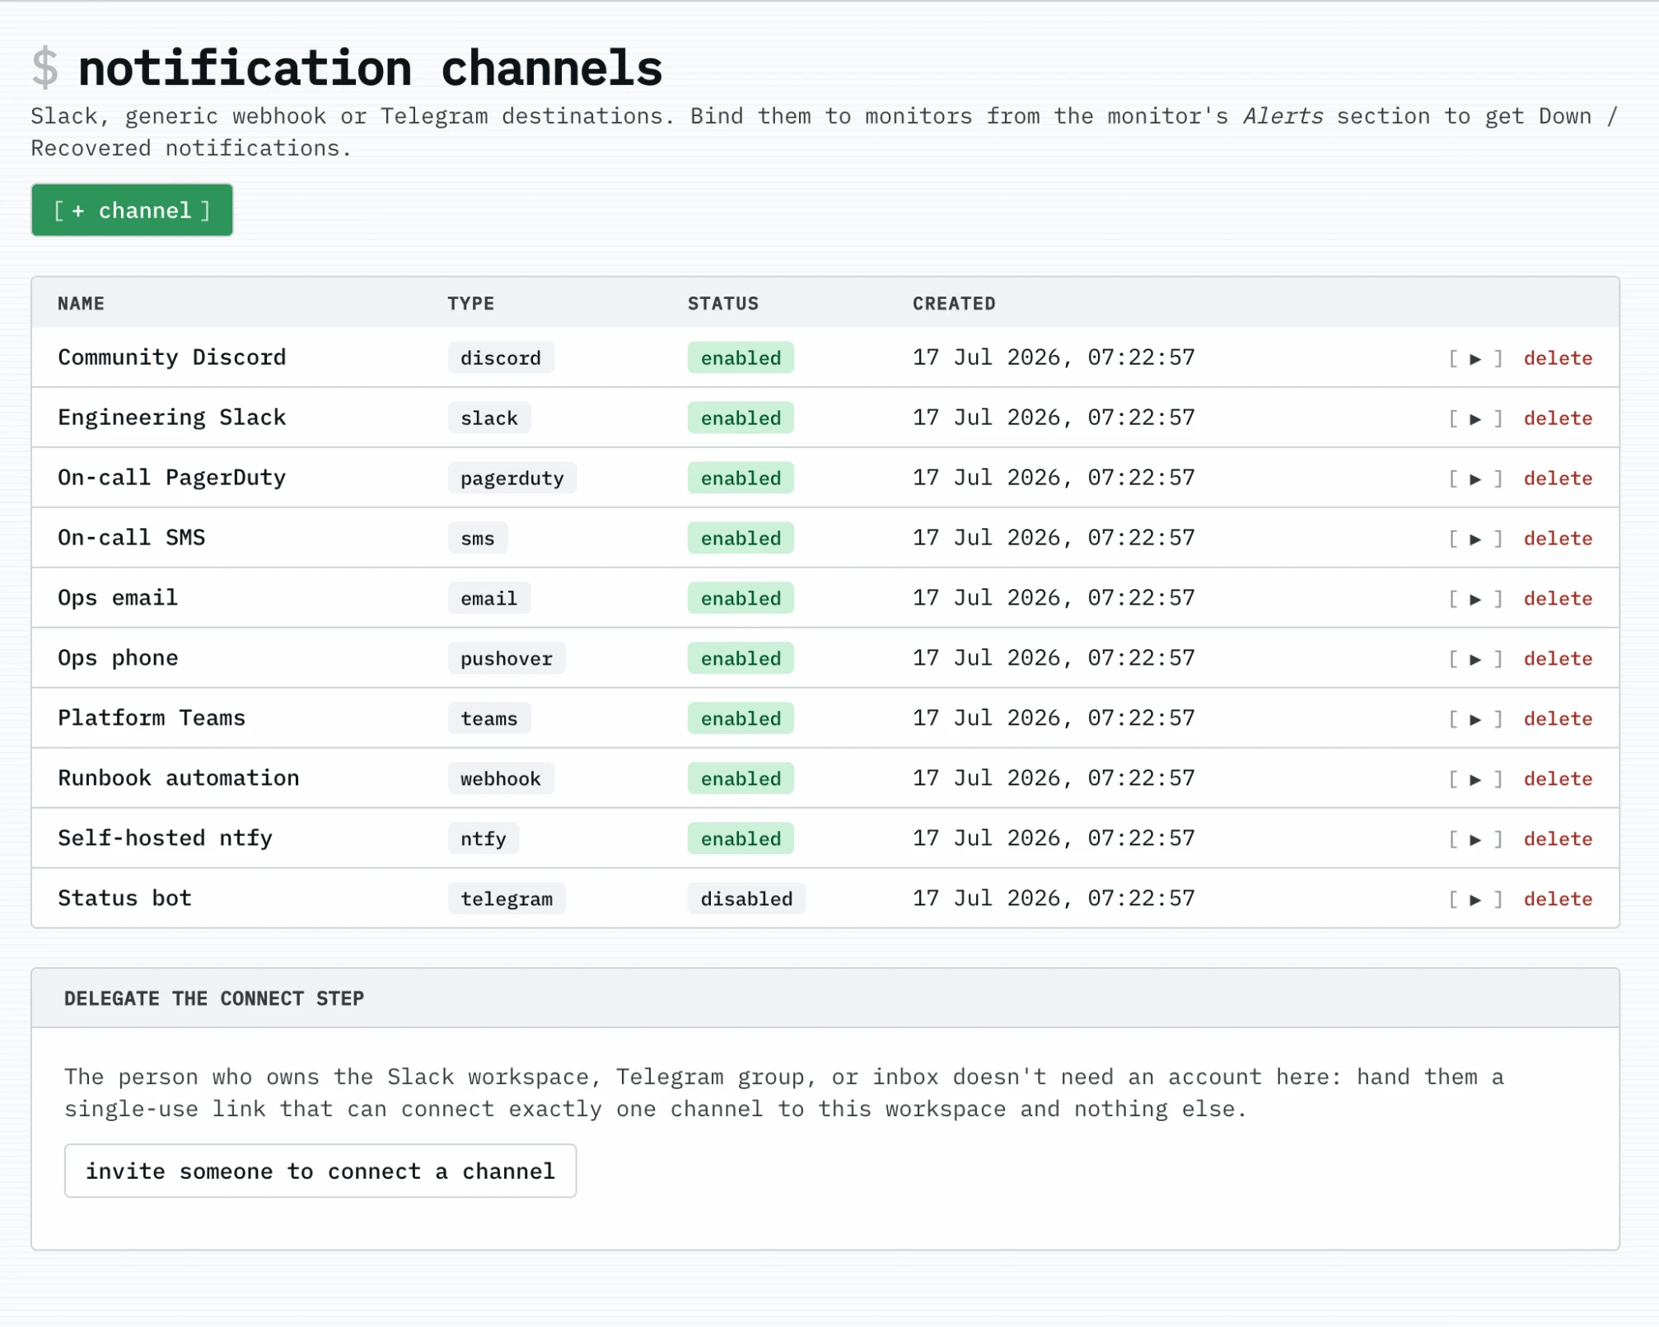Click the On-call SMS name

point(132,538)
